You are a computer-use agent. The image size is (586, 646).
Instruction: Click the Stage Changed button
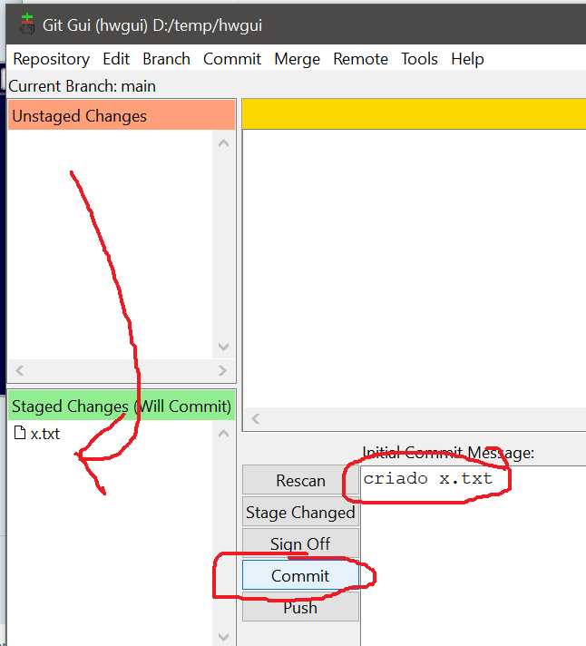[300, 512]
